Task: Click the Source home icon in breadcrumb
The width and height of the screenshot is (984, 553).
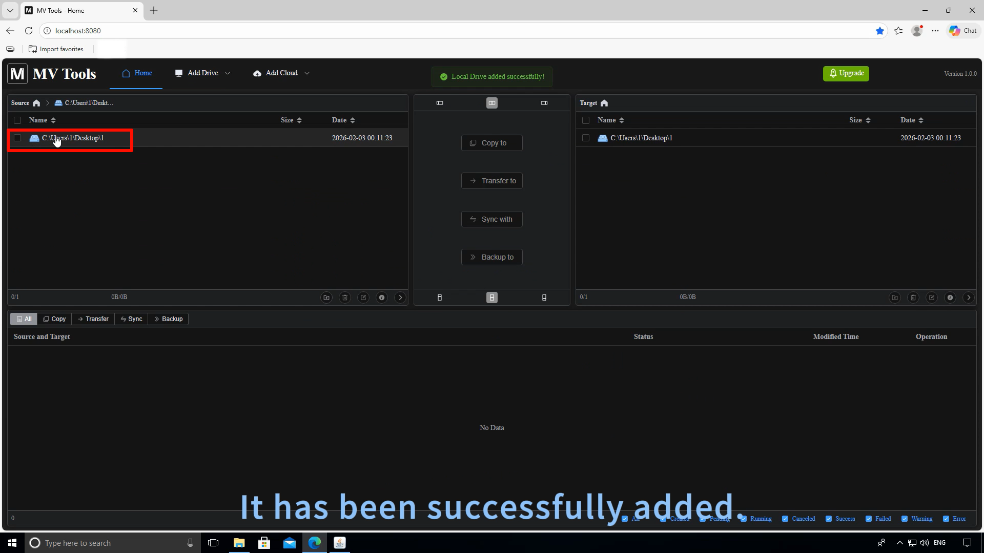Action: tap(36, 102)
